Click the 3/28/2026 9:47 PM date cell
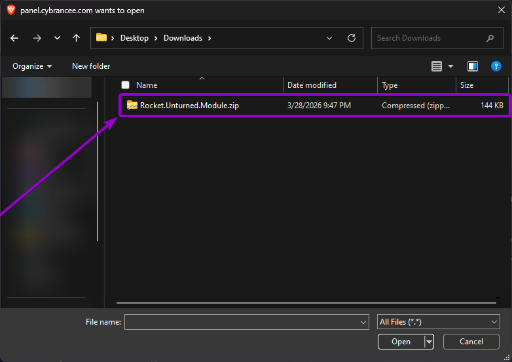This screenshot has height=362, width=512. point(319,106)
